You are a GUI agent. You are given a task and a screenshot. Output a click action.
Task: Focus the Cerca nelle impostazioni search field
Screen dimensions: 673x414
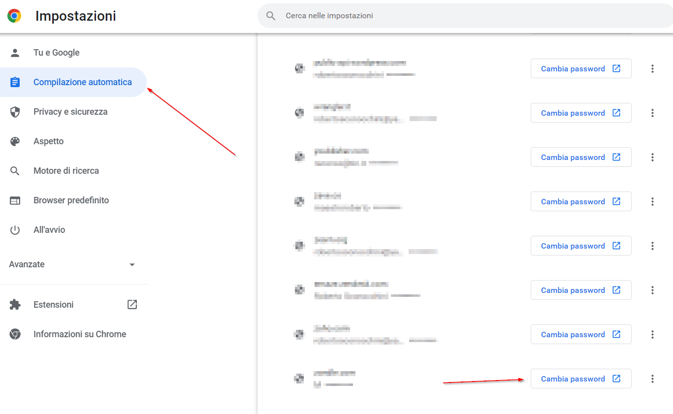pos(443,16)
